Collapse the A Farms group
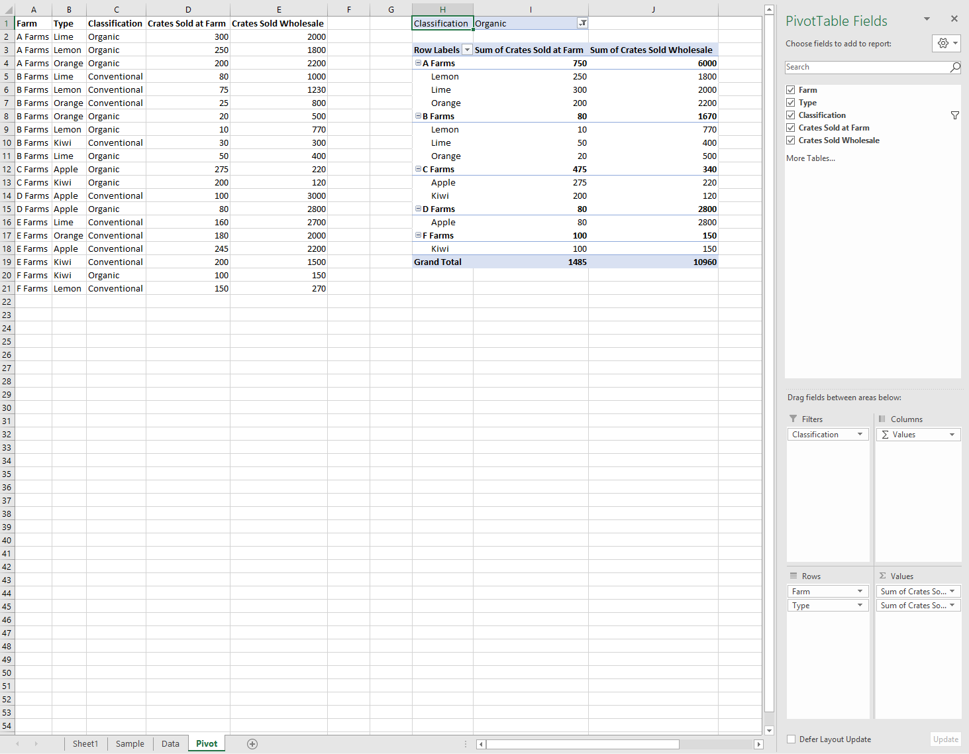 (x=417, y=63)
